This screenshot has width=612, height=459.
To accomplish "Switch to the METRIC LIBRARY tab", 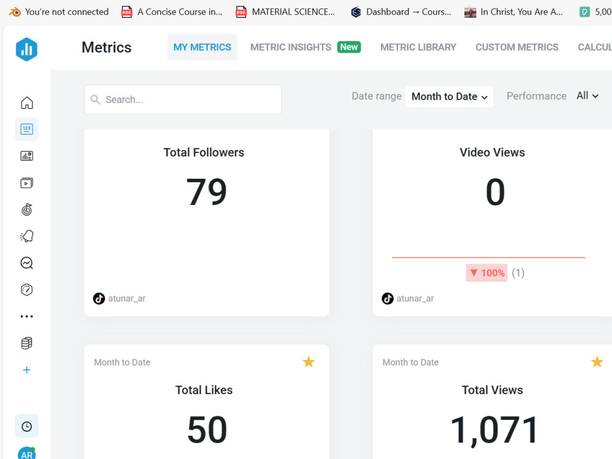I will tap(418, 47).
